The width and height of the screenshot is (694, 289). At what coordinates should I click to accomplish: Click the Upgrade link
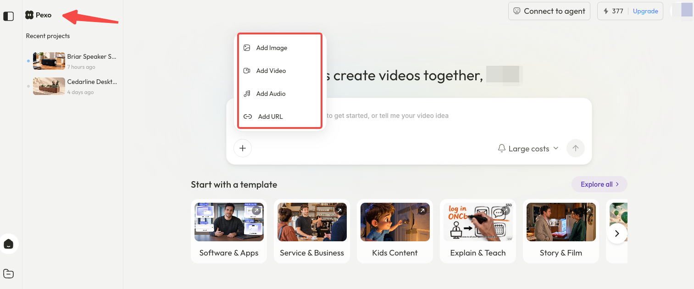pos(645,11)
